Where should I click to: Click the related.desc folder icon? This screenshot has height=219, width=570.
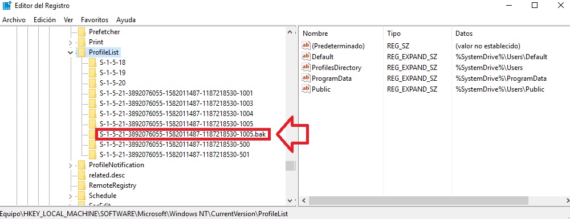82,175
